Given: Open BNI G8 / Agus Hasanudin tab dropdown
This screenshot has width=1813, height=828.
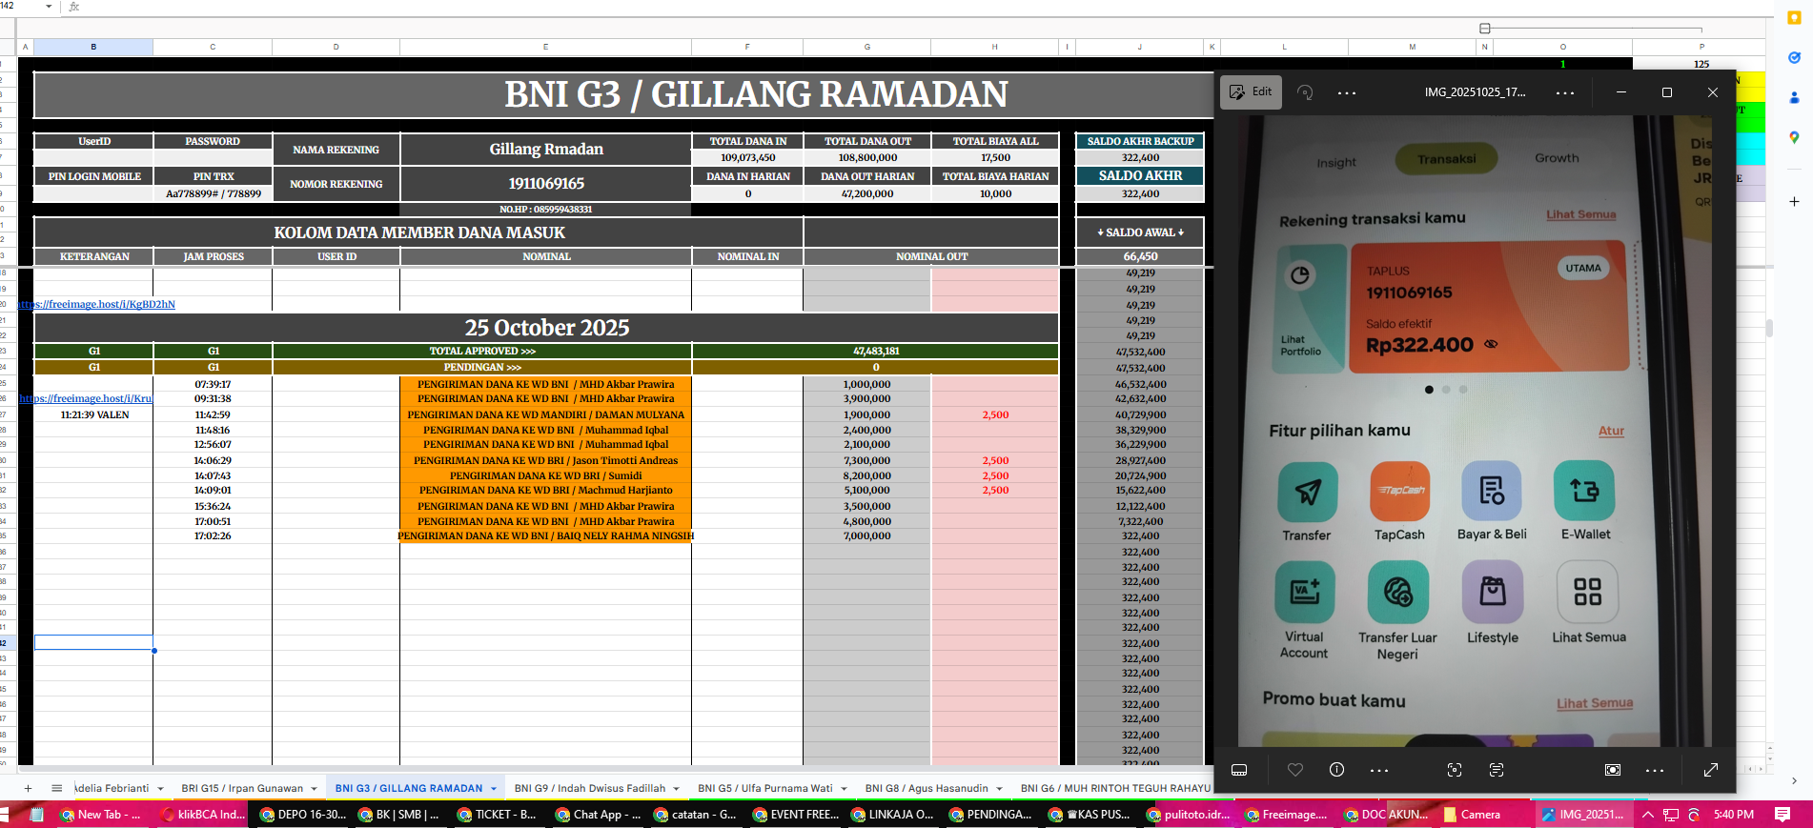Looking at the screenshot, I should (x=999, y=789).
